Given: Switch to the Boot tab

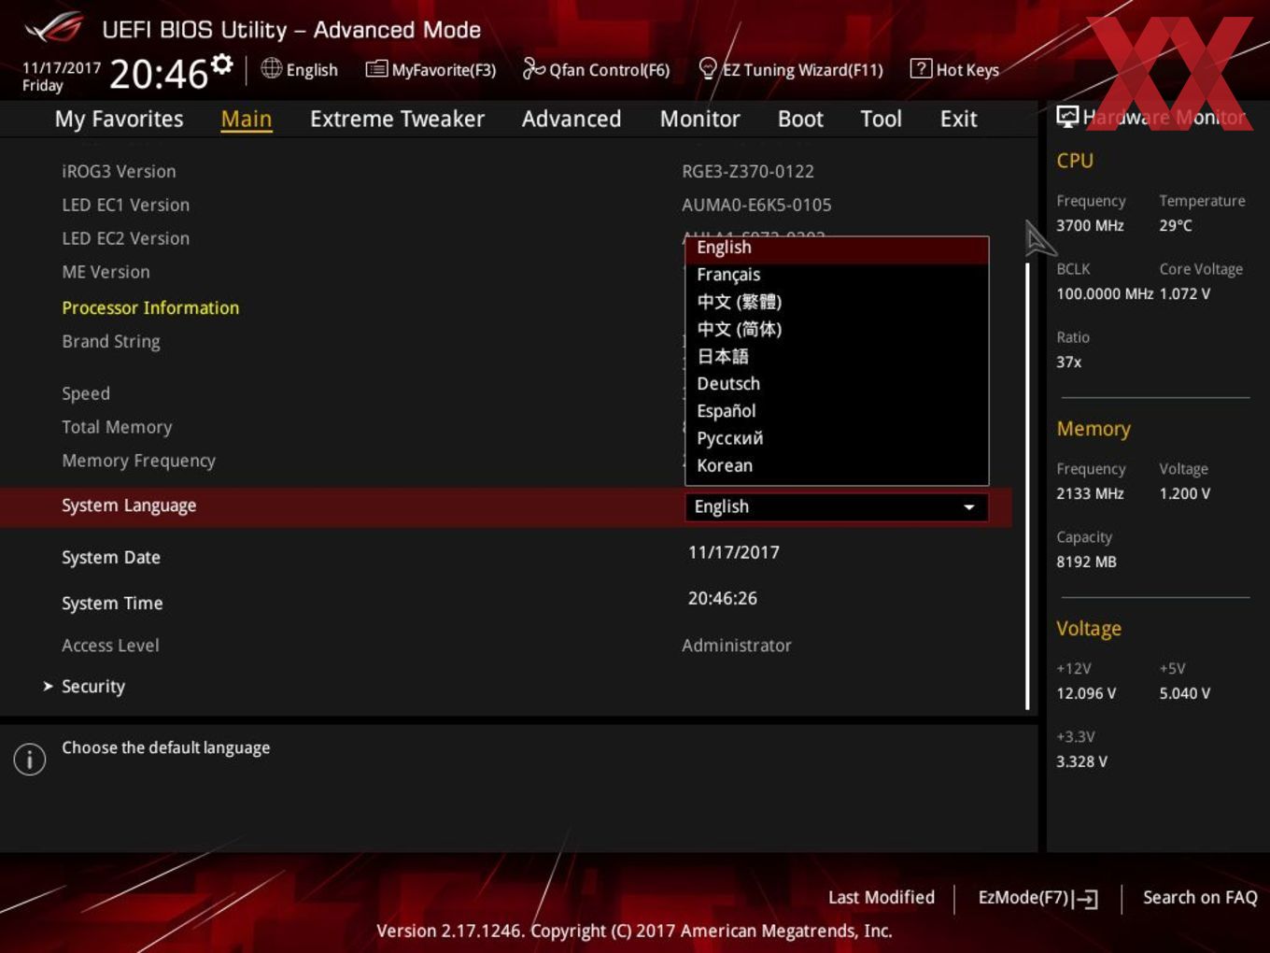Looking at the screenshot, I should pyautogui.click(x=800, y=119).
